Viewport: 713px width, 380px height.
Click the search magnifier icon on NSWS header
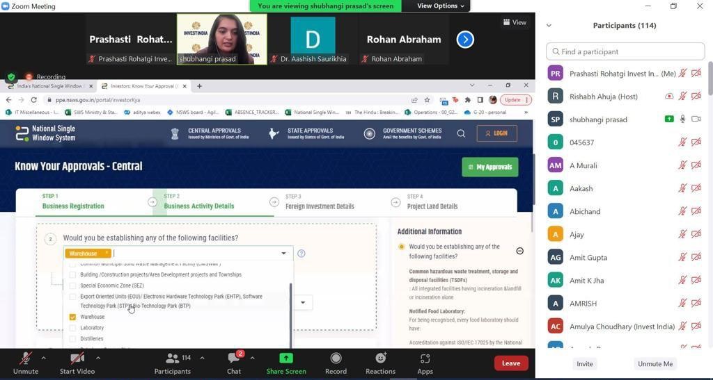tap(461, 133)
